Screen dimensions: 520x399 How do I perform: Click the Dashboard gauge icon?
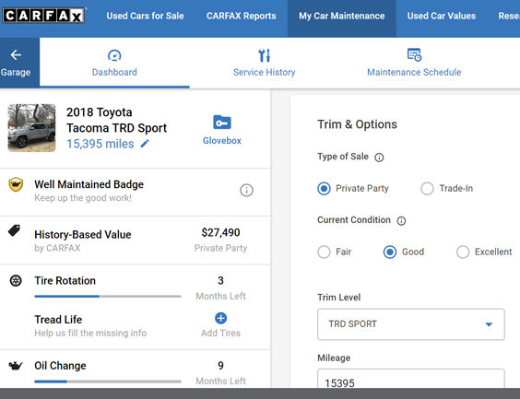114,55
